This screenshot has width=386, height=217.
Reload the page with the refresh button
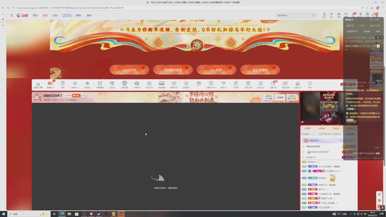pos(8,8)
